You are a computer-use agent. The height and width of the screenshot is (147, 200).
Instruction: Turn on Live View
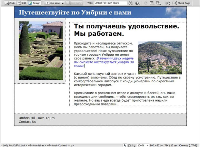pyautogui.click(x=53, y=3)
